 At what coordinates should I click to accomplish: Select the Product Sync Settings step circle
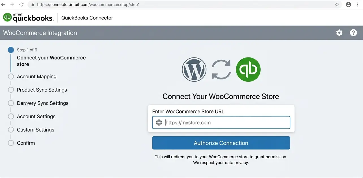(x=11, y=90)
